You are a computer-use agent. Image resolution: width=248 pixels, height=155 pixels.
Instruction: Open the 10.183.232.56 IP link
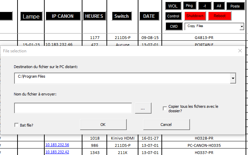57,145
